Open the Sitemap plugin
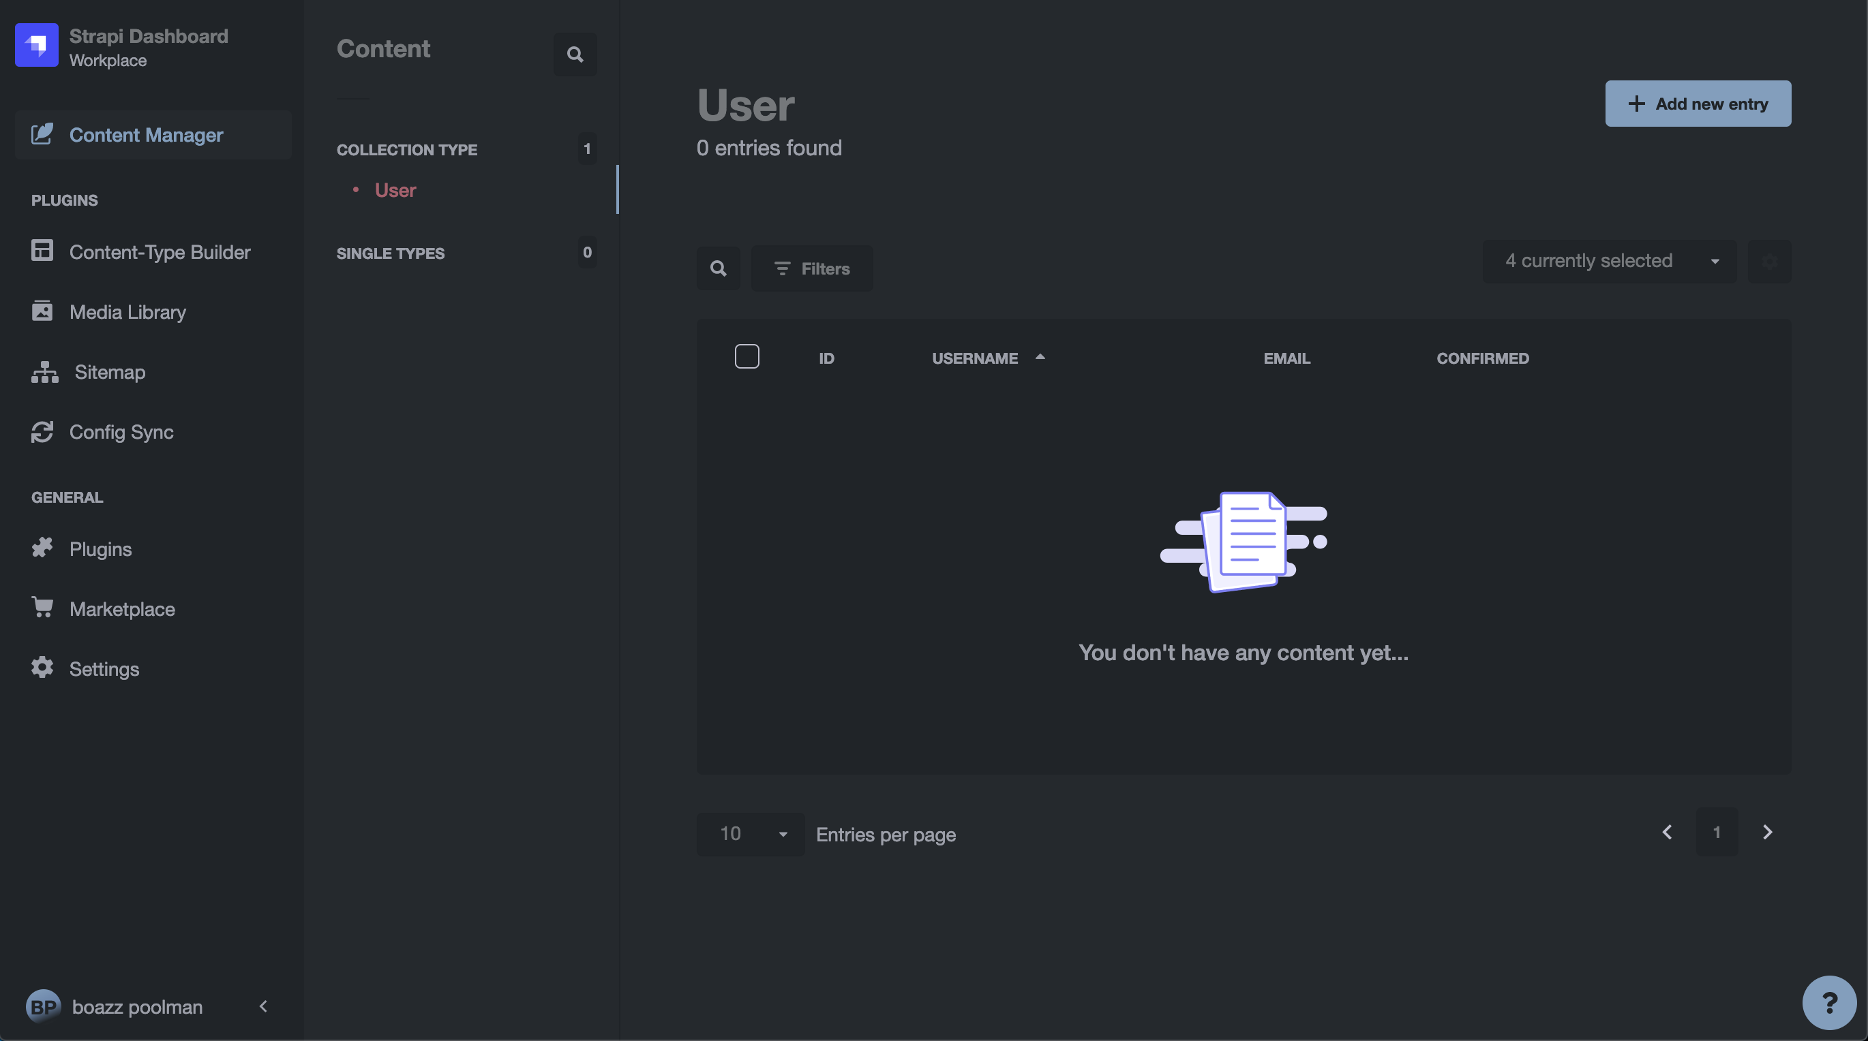This screenshot has width=1868, height=1041. (110, 373)
